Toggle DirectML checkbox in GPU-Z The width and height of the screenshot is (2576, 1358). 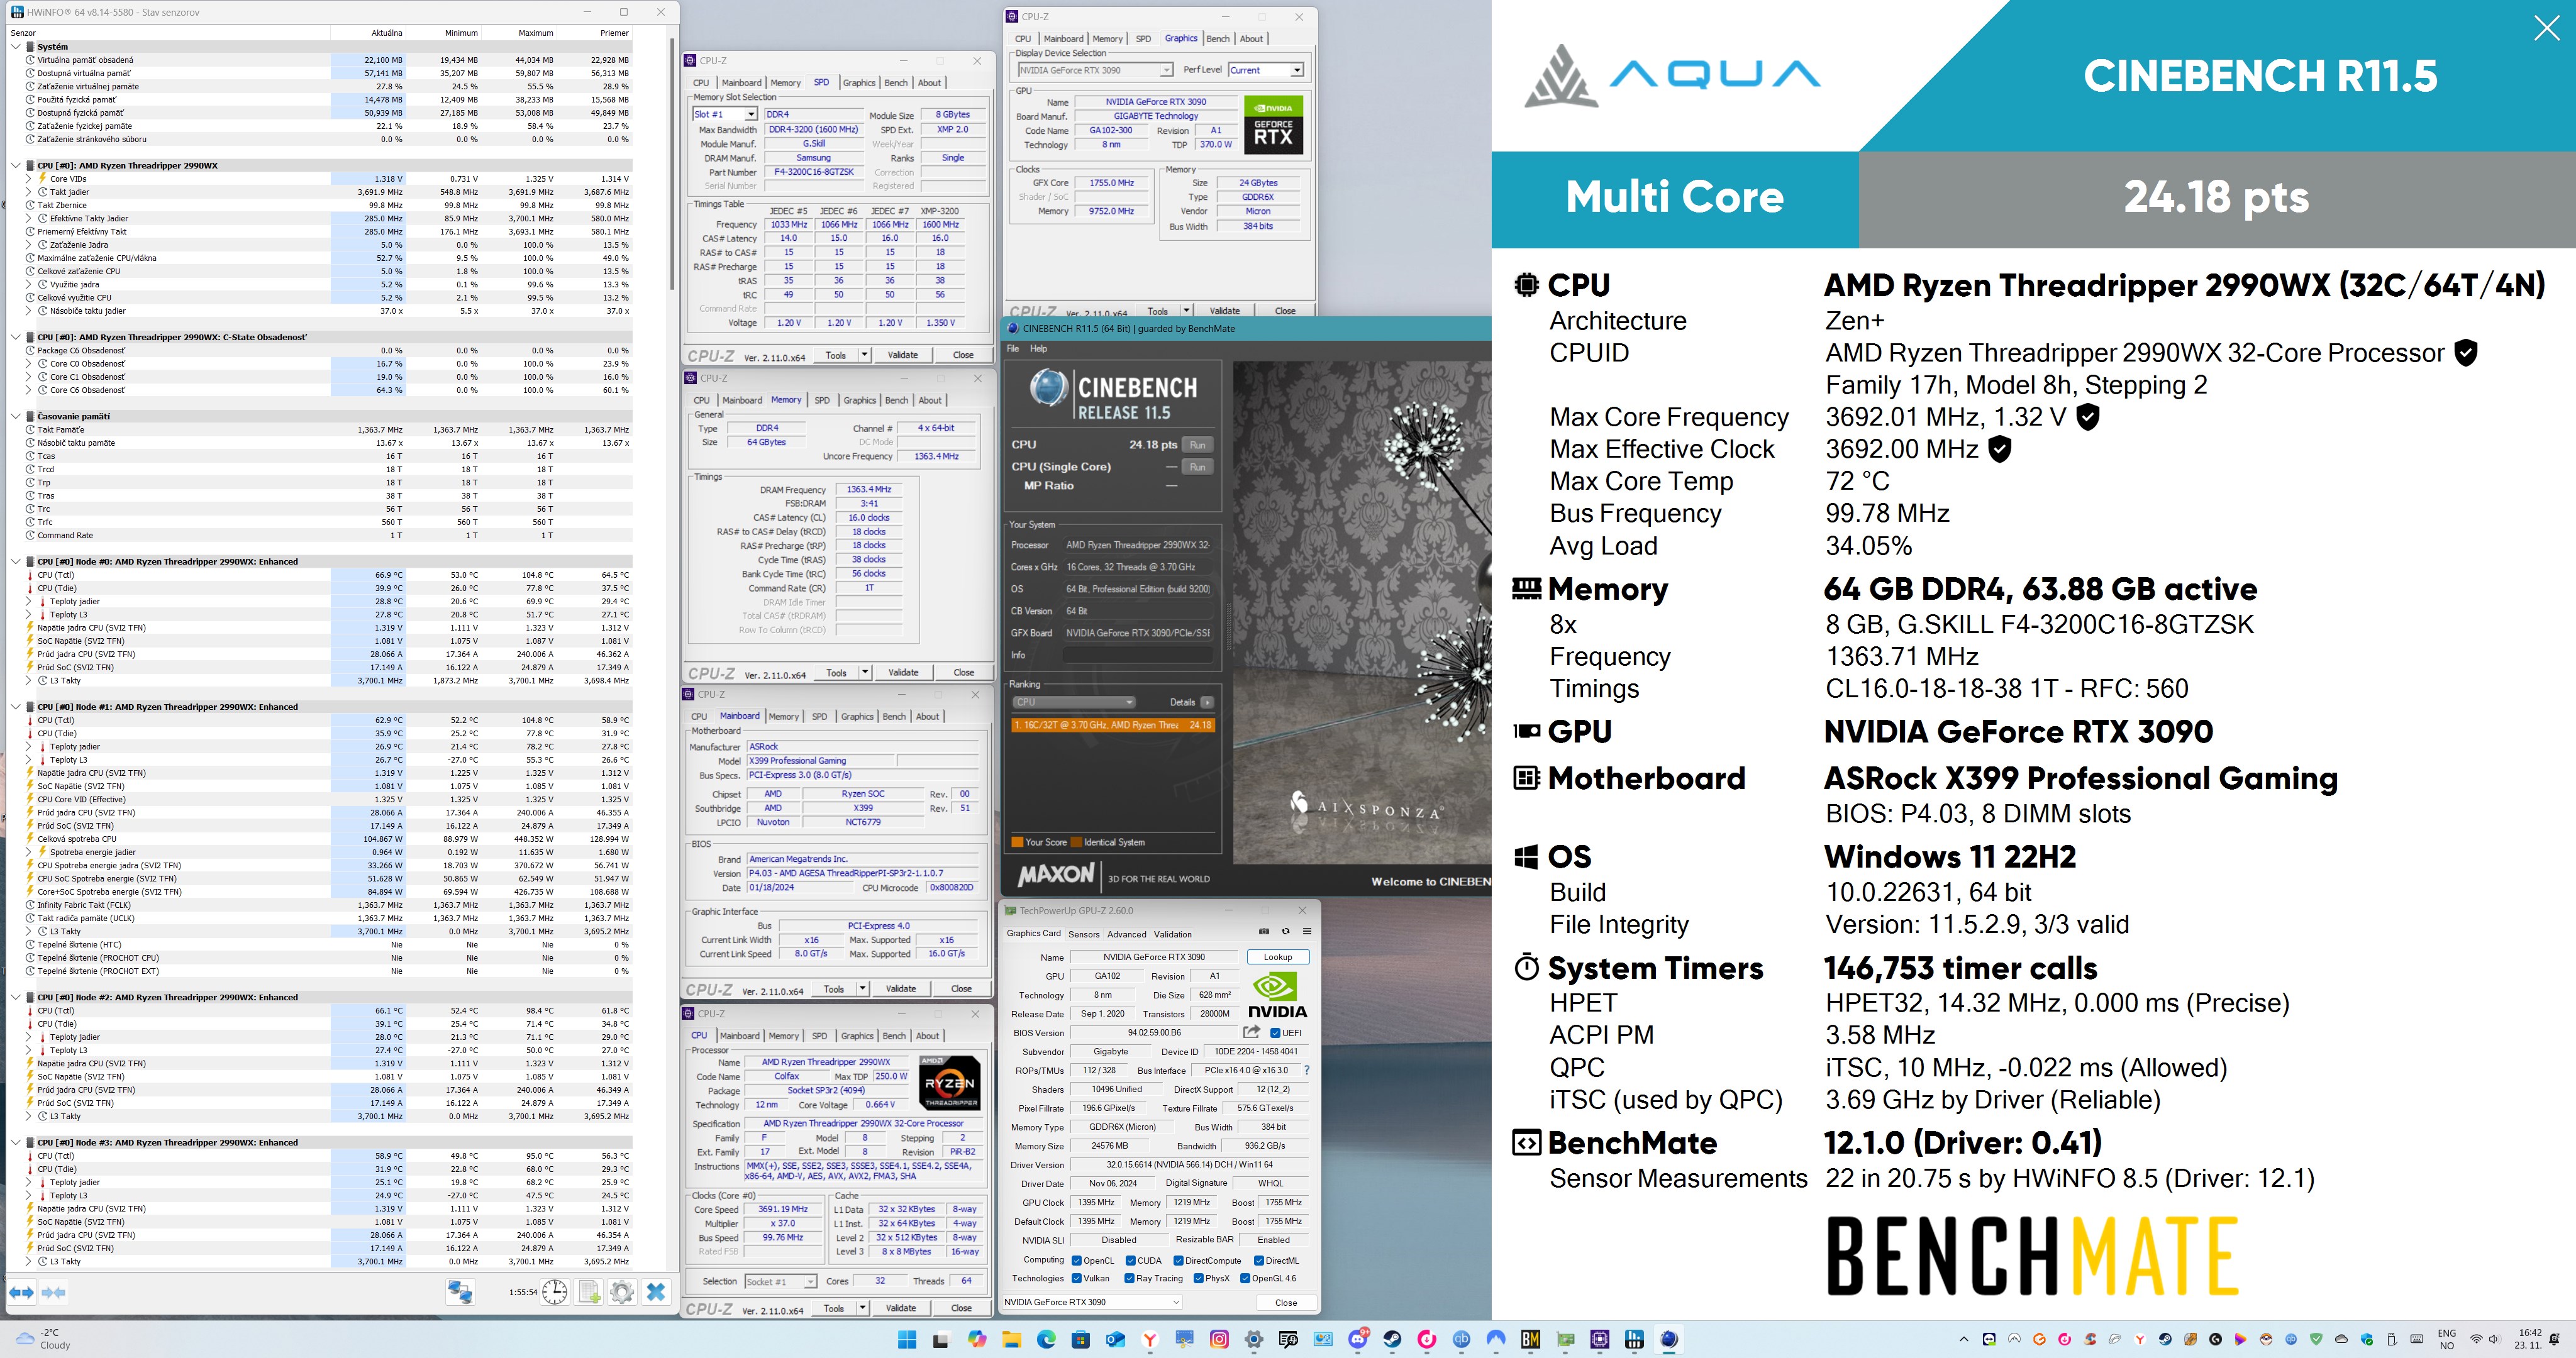(x=1259, y=1260)
